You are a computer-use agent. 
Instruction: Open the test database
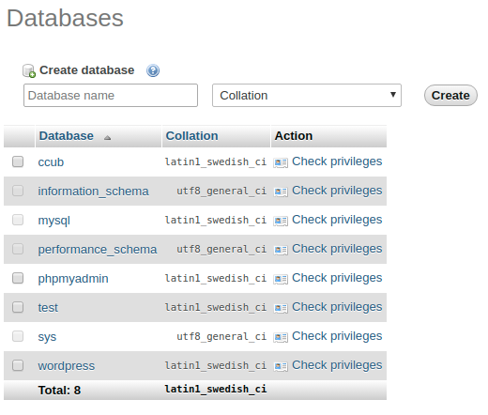[48, 308]
